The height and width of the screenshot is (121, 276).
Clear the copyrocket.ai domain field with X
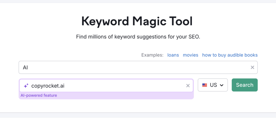pyautogui.click(x=188, y=86)
